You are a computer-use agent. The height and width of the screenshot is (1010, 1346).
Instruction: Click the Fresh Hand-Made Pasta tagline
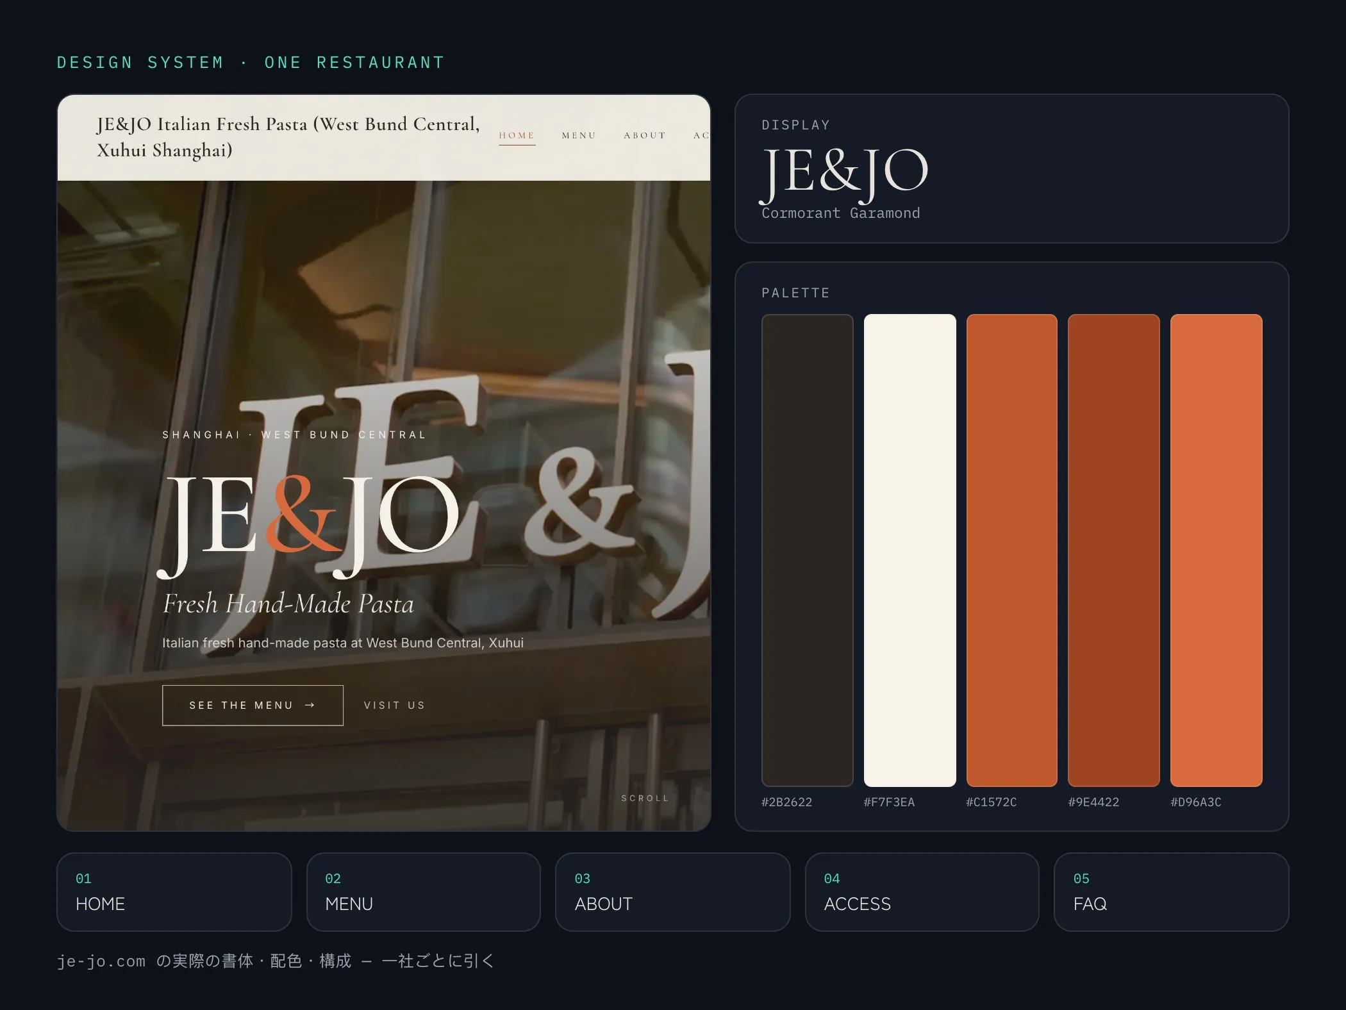288,604
